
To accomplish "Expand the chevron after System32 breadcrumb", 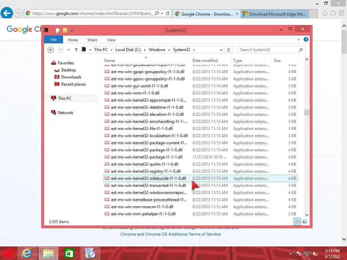I will (194, 50).
